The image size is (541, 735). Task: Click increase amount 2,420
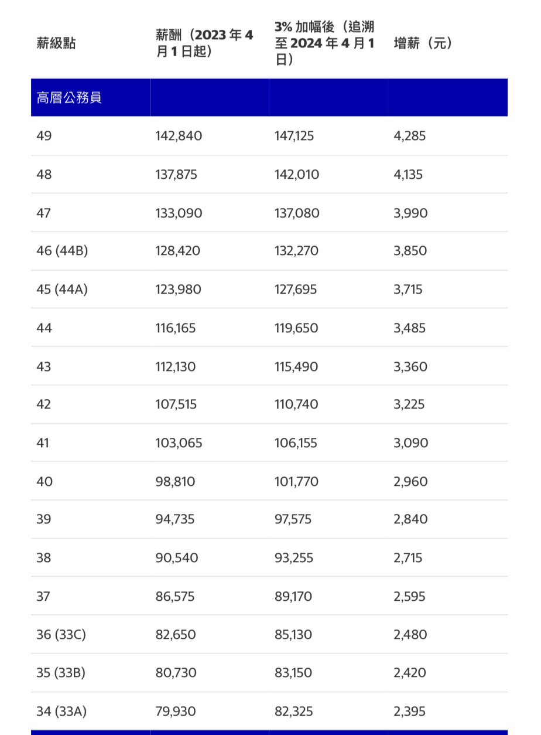point(410,673)
